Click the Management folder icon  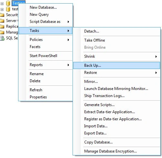(x=2, y=32)
